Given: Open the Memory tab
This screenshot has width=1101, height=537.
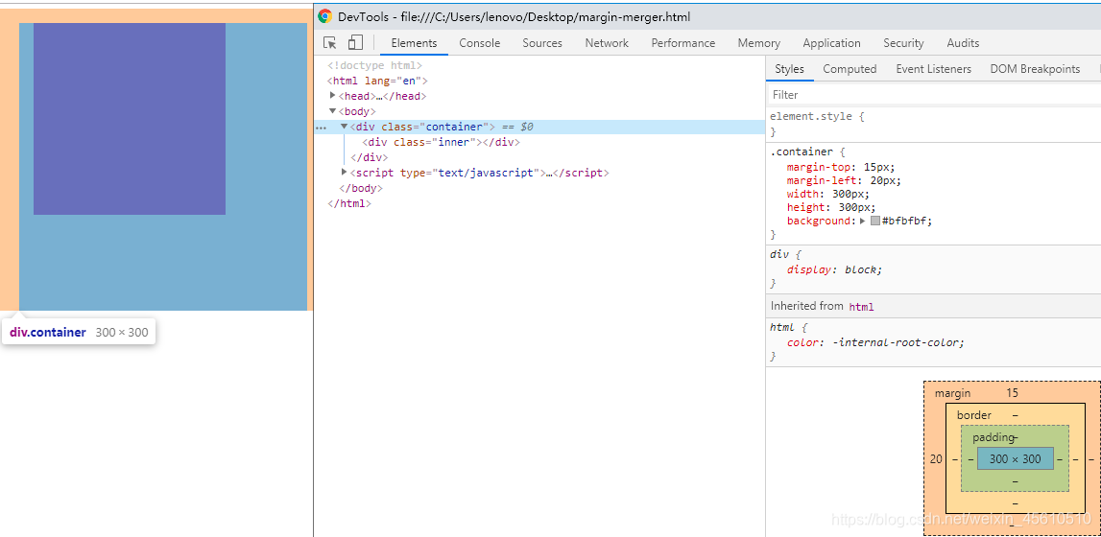Looking at the screenshot, I should pos(759,43).
